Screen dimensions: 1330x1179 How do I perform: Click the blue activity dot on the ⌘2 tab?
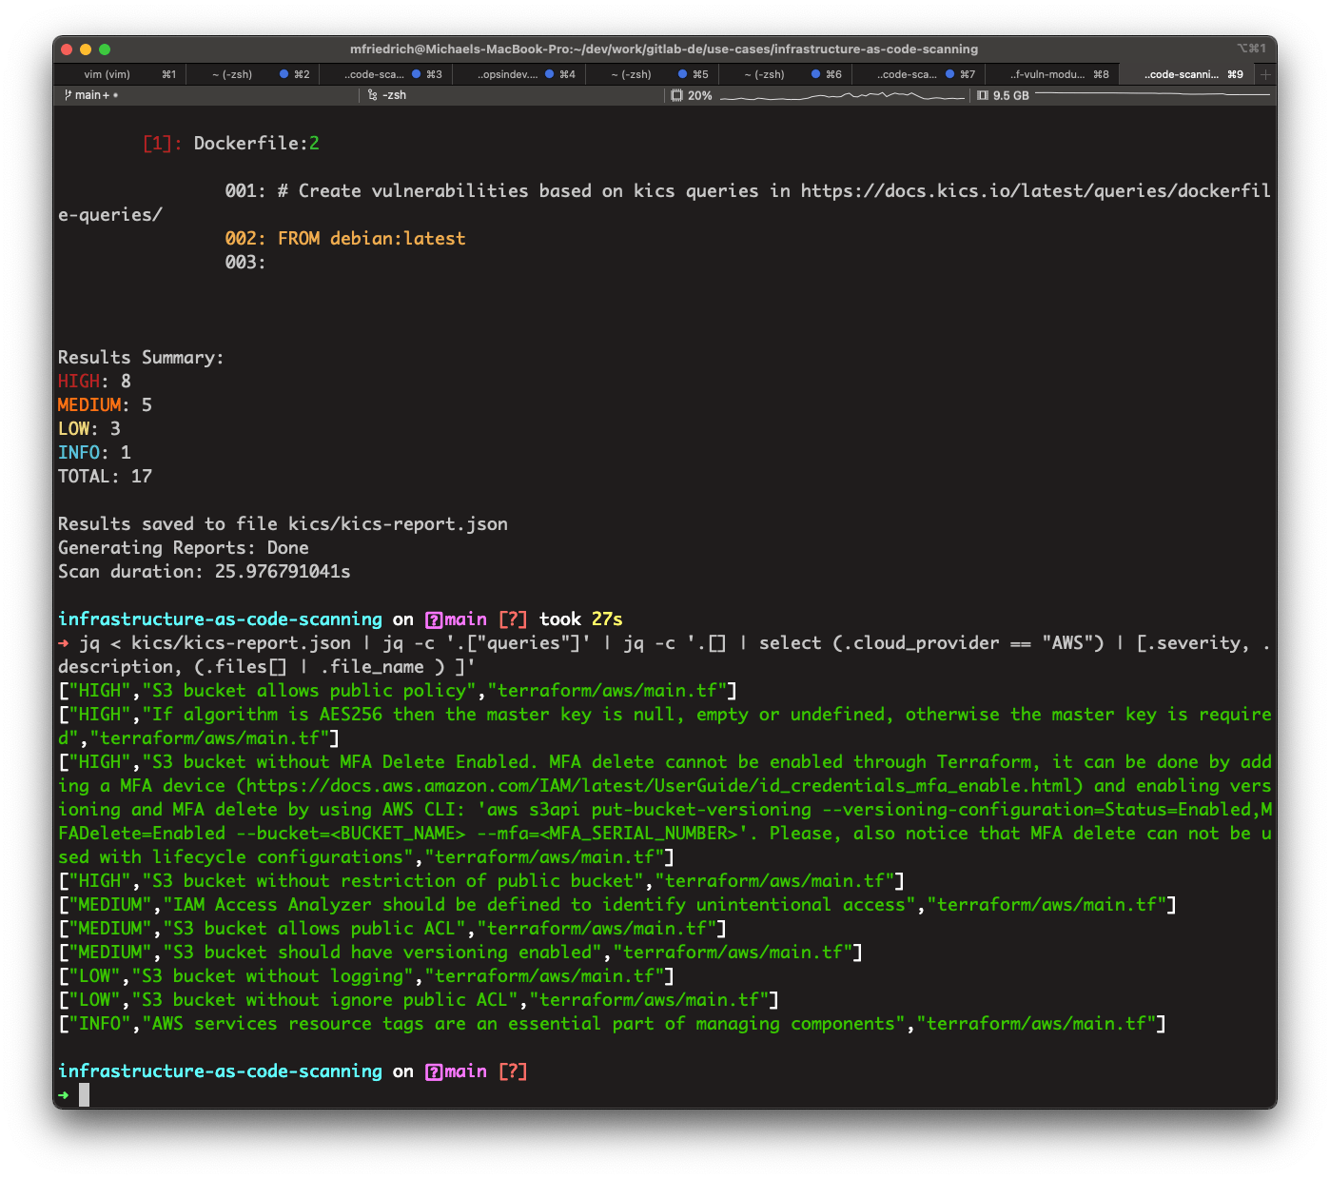[x=284, y=73]
